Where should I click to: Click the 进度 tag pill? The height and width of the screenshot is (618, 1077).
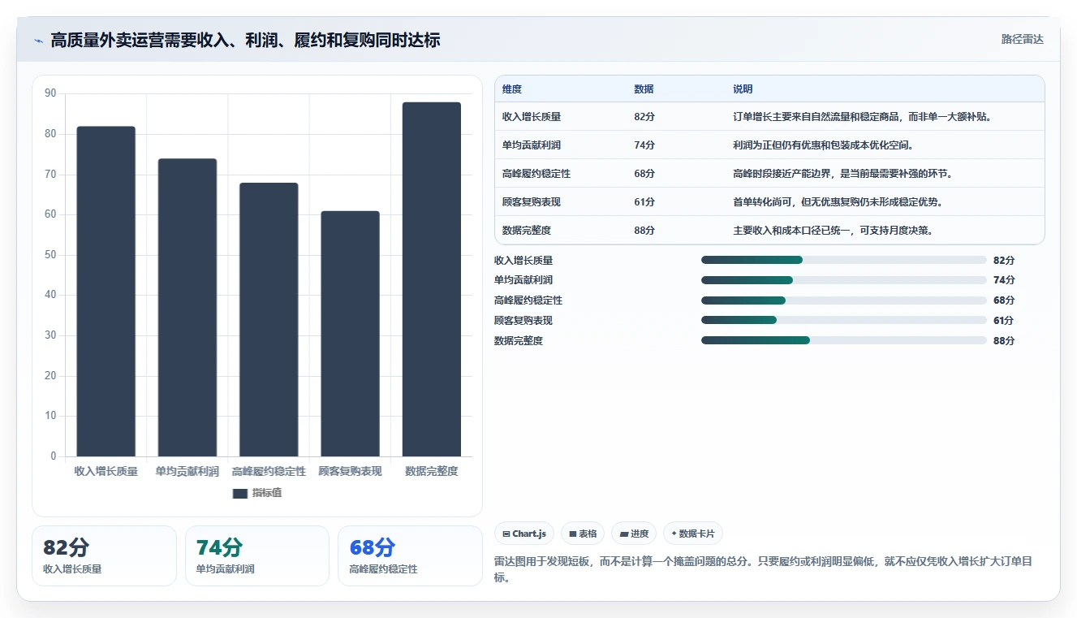pos(634,534)
